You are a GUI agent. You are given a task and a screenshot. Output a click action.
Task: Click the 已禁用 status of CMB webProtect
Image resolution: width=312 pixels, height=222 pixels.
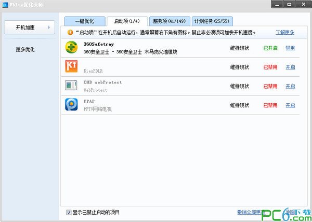270,86
